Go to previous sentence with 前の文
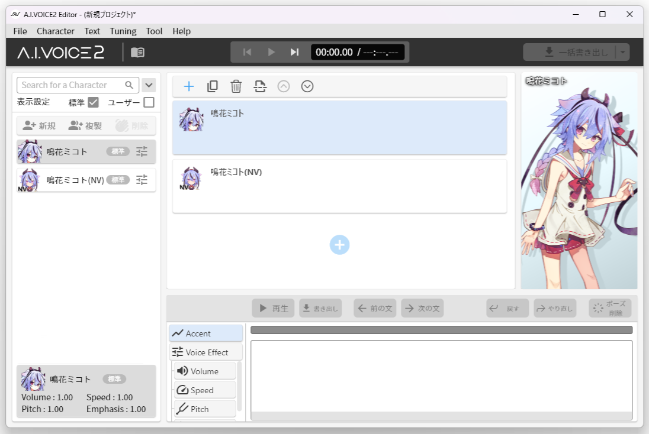Image resolution: width=649 pixels, height=434 pixels. pyautogui.click(x=375, y=308)
